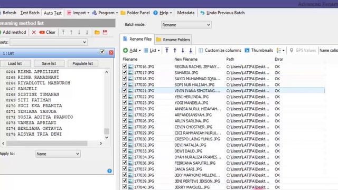Screen dimensions: 338x190
Task: Click Auto Test
Action: click(x=53, y=13)
